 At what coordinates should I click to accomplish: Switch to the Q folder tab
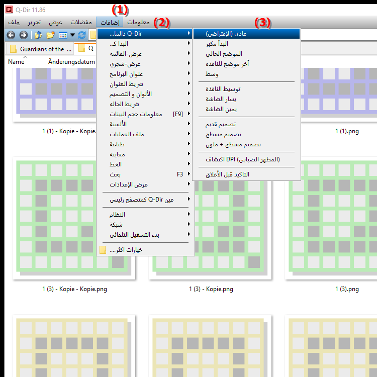pos(86,48)
